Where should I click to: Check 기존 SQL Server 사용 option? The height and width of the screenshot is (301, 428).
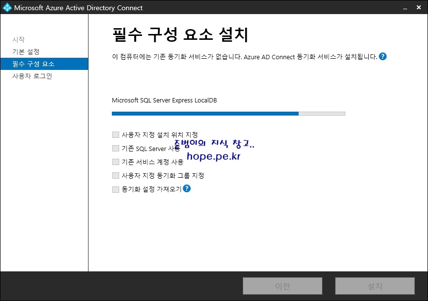115,148
